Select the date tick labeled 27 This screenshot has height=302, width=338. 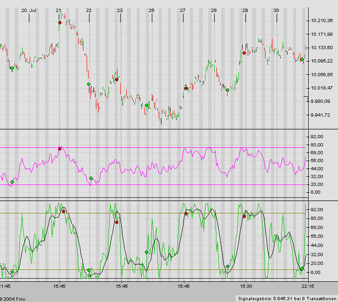click(183, 10)
